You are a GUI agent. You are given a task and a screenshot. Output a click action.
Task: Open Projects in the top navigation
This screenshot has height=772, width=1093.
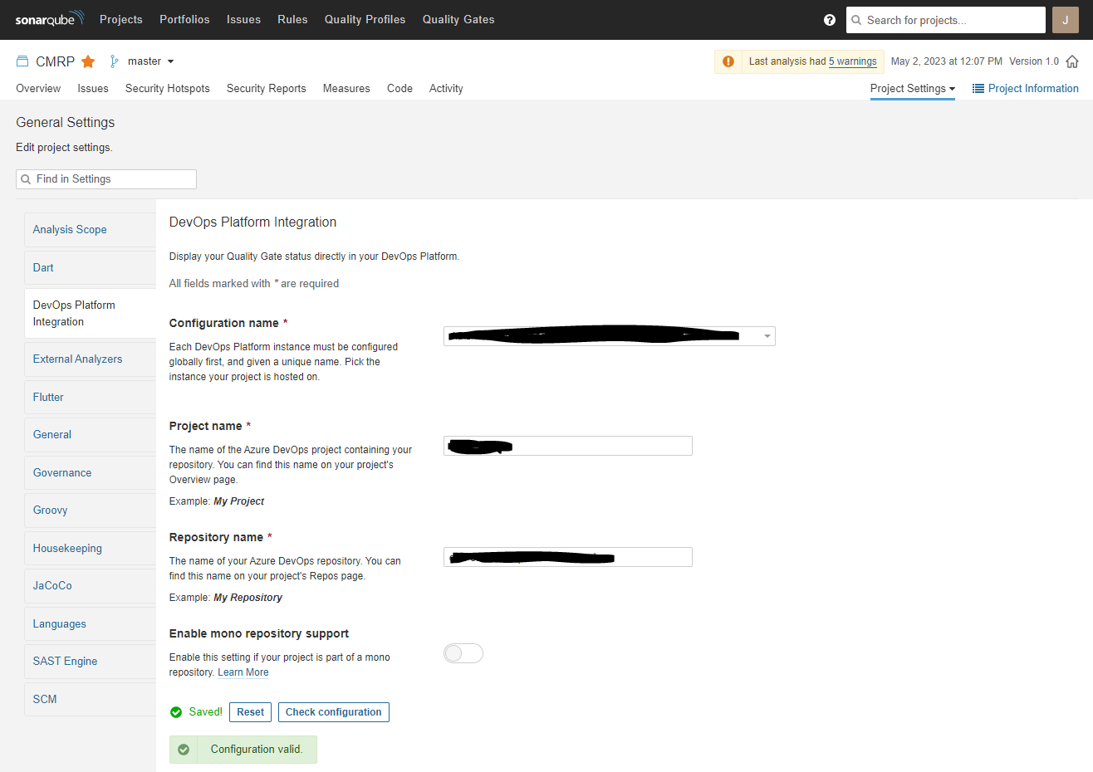[x=121, y=19]
